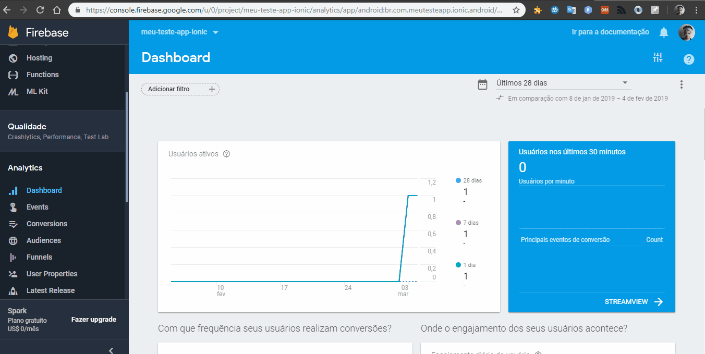Click the plus icon in Adicionar filtro
This screenshot has width=705, height=354.
[212, 89]
